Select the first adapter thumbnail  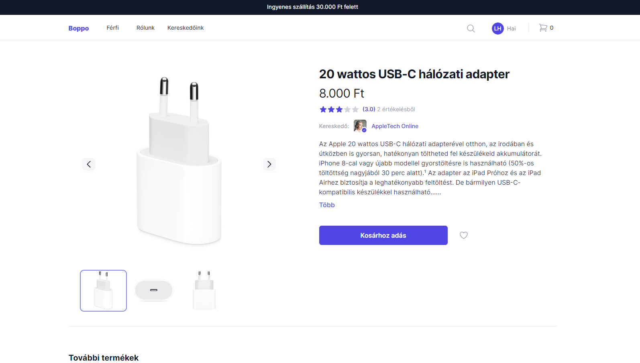click(x=103, y=291)
